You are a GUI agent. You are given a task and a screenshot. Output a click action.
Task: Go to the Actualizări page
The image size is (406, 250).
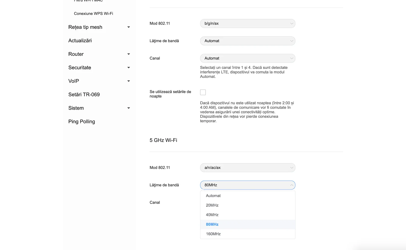point(80,41)
